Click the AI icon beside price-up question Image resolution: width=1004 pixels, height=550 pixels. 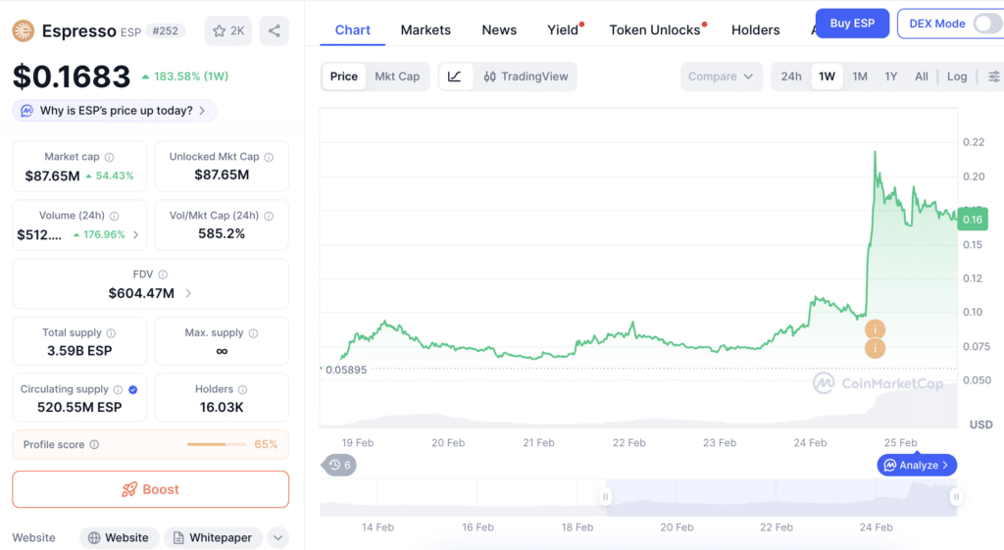point(26,111)
